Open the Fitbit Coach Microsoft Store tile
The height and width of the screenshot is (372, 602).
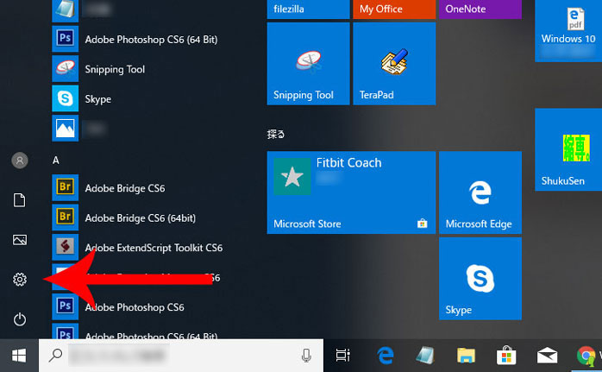(350, 192)
